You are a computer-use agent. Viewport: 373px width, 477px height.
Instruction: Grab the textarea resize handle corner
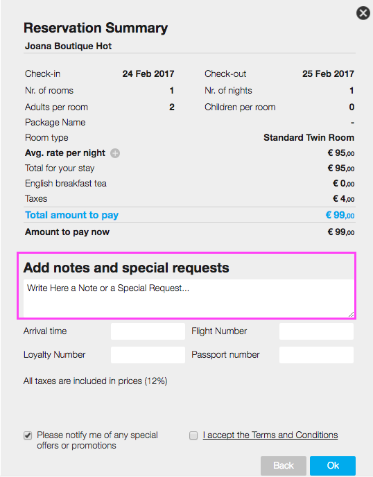pyautogui.click(x=351, y=314)
